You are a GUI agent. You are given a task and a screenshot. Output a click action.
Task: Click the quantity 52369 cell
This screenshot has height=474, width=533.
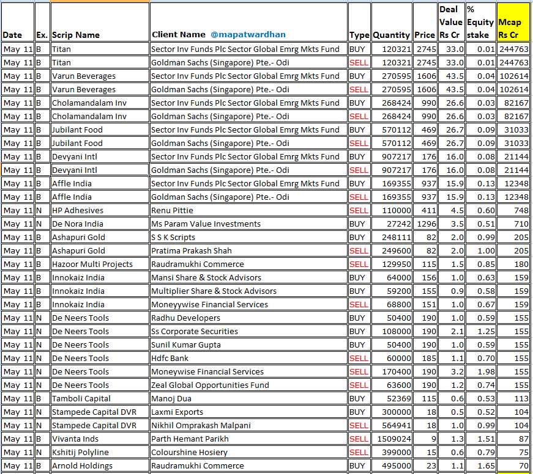(392, 399)
